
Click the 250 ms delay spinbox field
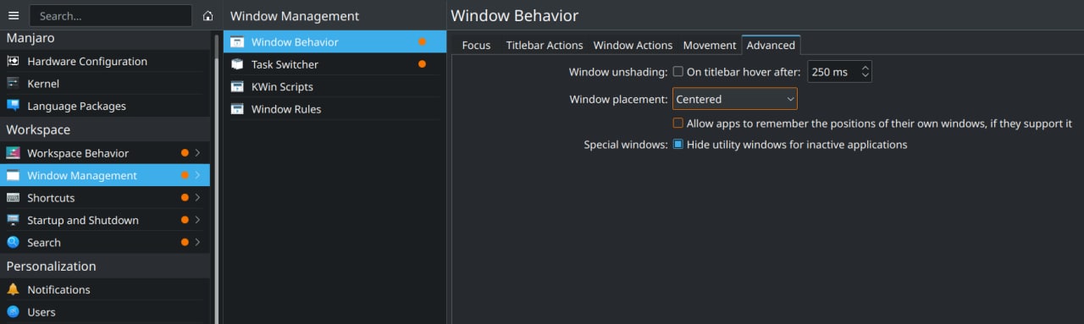839,72
